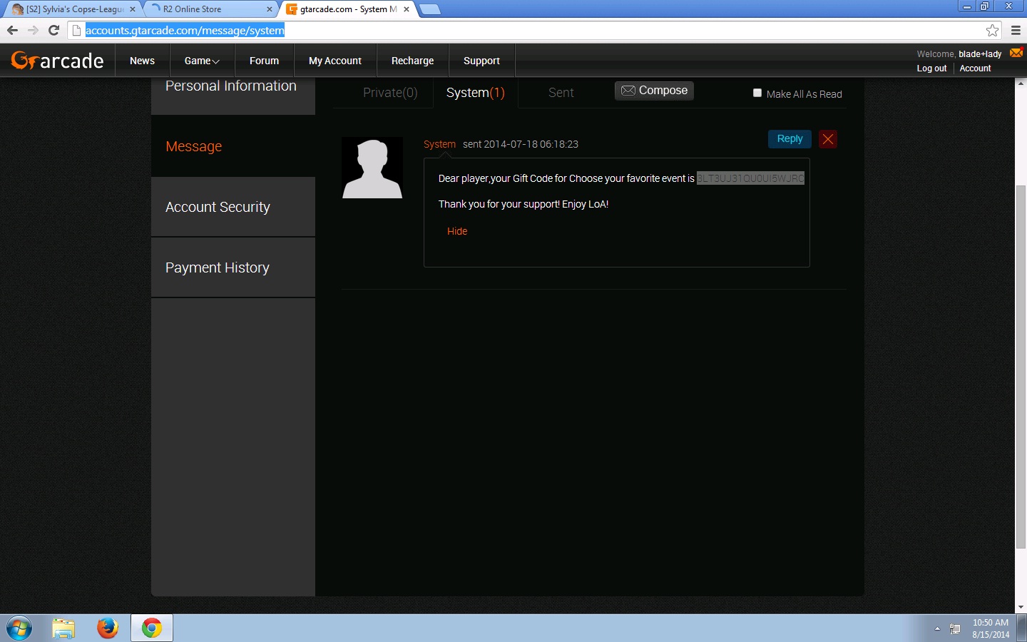The image size is (1027, 642).
Task: Click the Compose message button
Action: click(x=654, y=91)
